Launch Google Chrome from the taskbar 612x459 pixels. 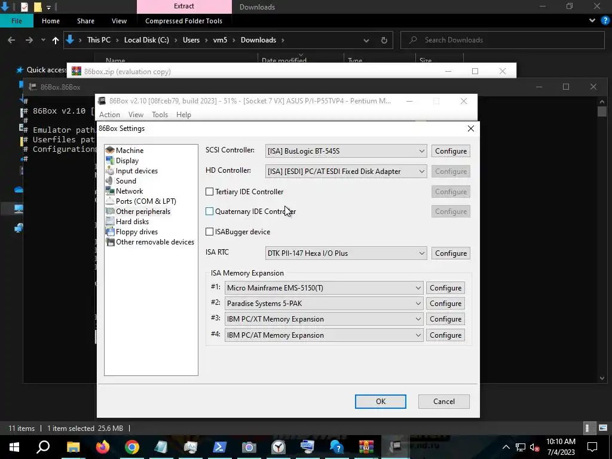132,447
